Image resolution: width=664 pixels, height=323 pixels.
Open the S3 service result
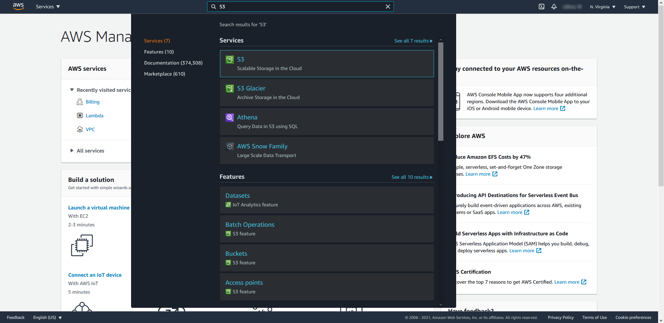327,63
